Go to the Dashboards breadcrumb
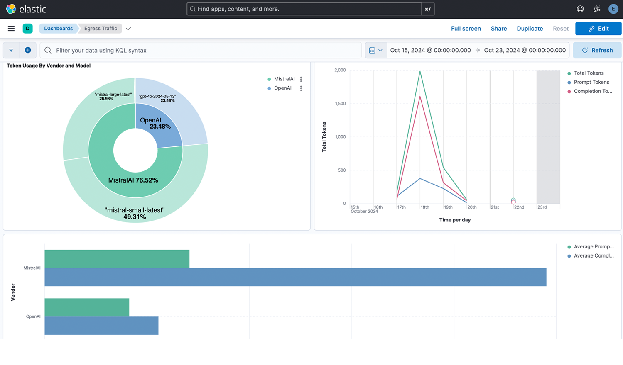This screenshot has width=623, height=365. click(58, 29)
